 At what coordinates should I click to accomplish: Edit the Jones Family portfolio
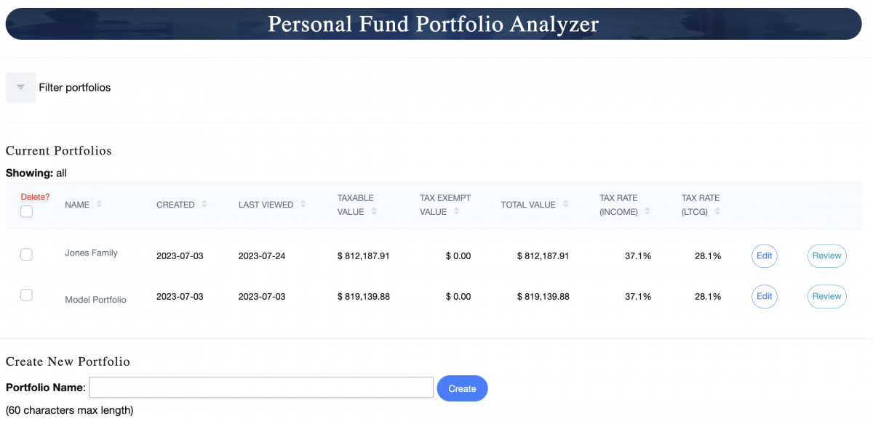(x=764, y=256)
